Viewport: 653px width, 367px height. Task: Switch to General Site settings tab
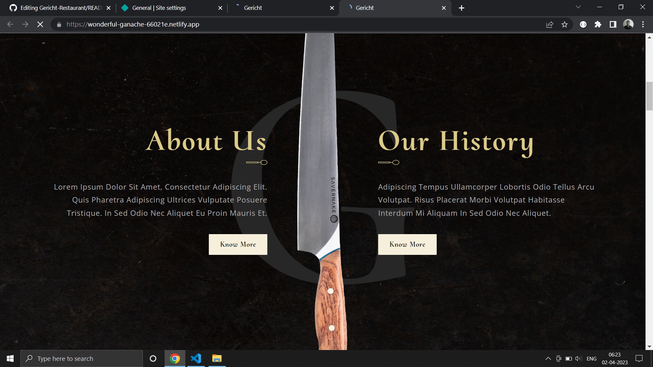[159, 8]
